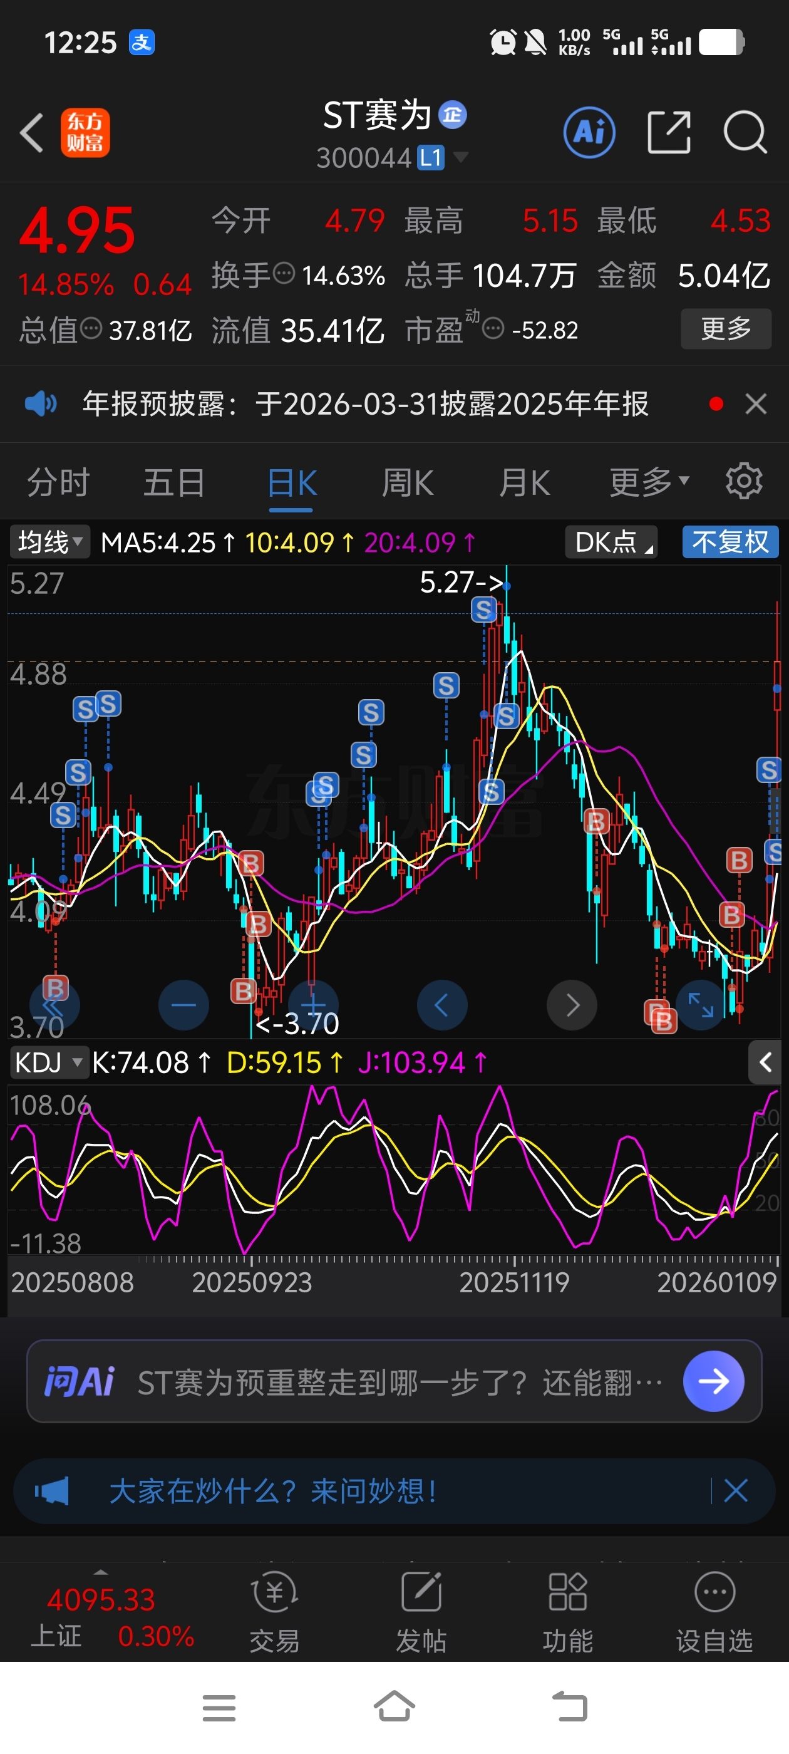Open the KDJ indicator dropdown

(x=49, y=1062)
